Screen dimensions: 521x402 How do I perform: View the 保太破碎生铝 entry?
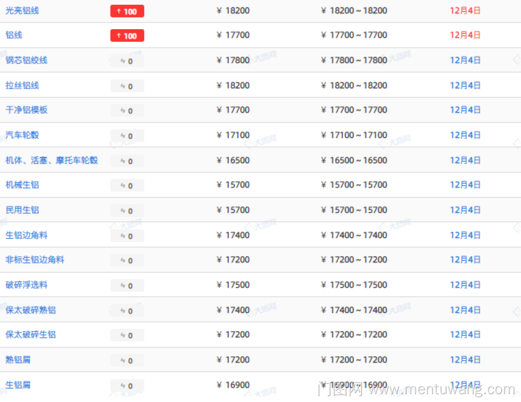pos(31,334)
